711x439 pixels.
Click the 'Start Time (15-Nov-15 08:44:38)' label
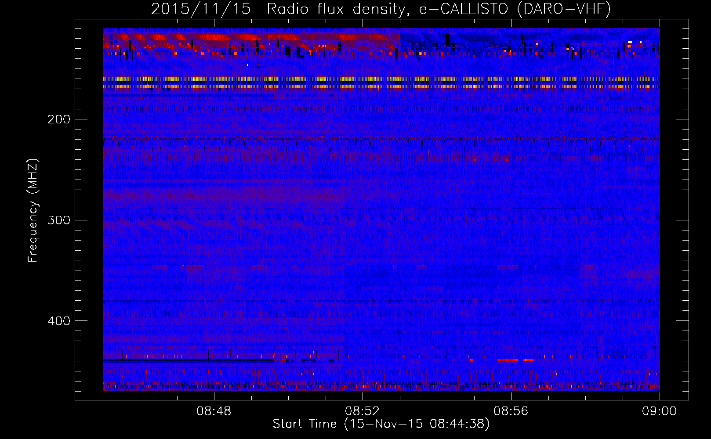[x=381, y=424]
